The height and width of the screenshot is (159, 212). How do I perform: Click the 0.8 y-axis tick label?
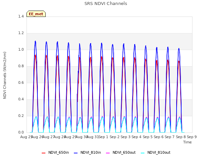pyautogui.click(x=21, y=66)
